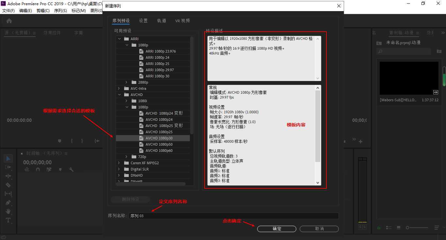The image size is (446, 240).
Task: Expand the Digital SLR folder
Action: (x=120, y=169)
